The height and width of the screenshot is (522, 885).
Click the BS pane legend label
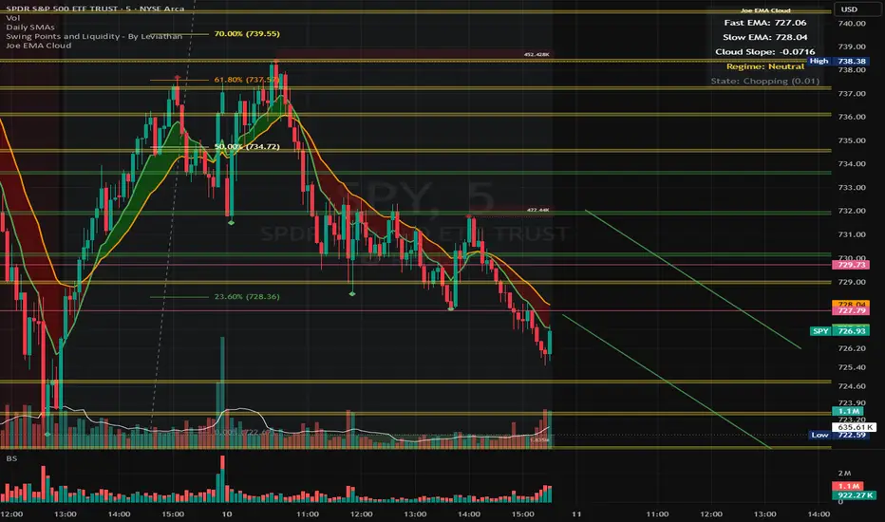coord(11,458)
